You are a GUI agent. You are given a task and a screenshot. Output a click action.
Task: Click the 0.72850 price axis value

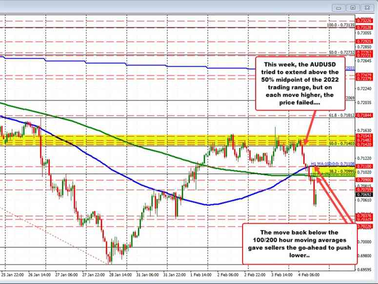pos(364,47)
